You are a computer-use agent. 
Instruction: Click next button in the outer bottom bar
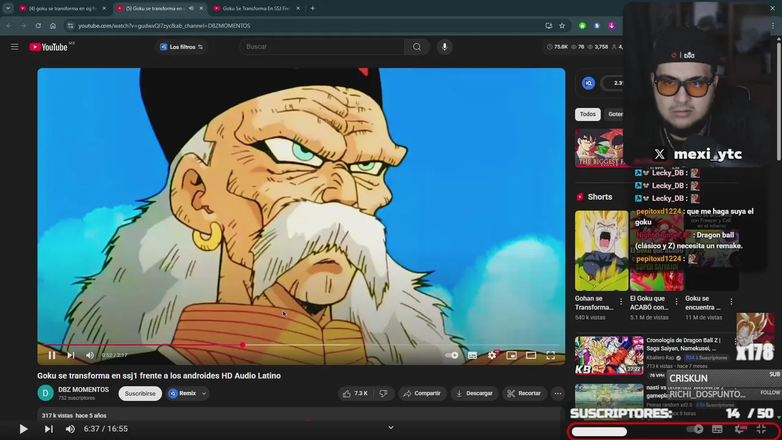[x=48, y=429]
